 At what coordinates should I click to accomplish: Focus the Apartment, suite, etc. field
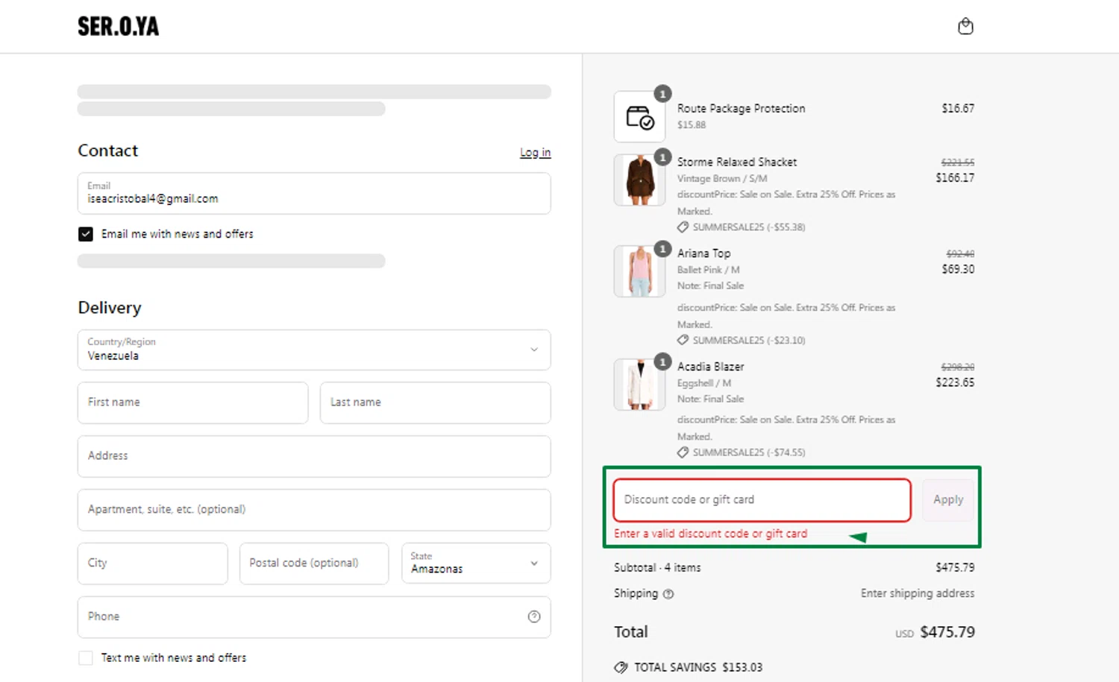[x=314, y=510]
